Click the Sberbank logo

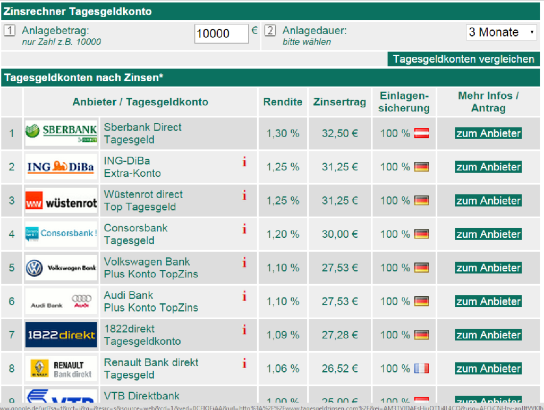pos(61,133)
